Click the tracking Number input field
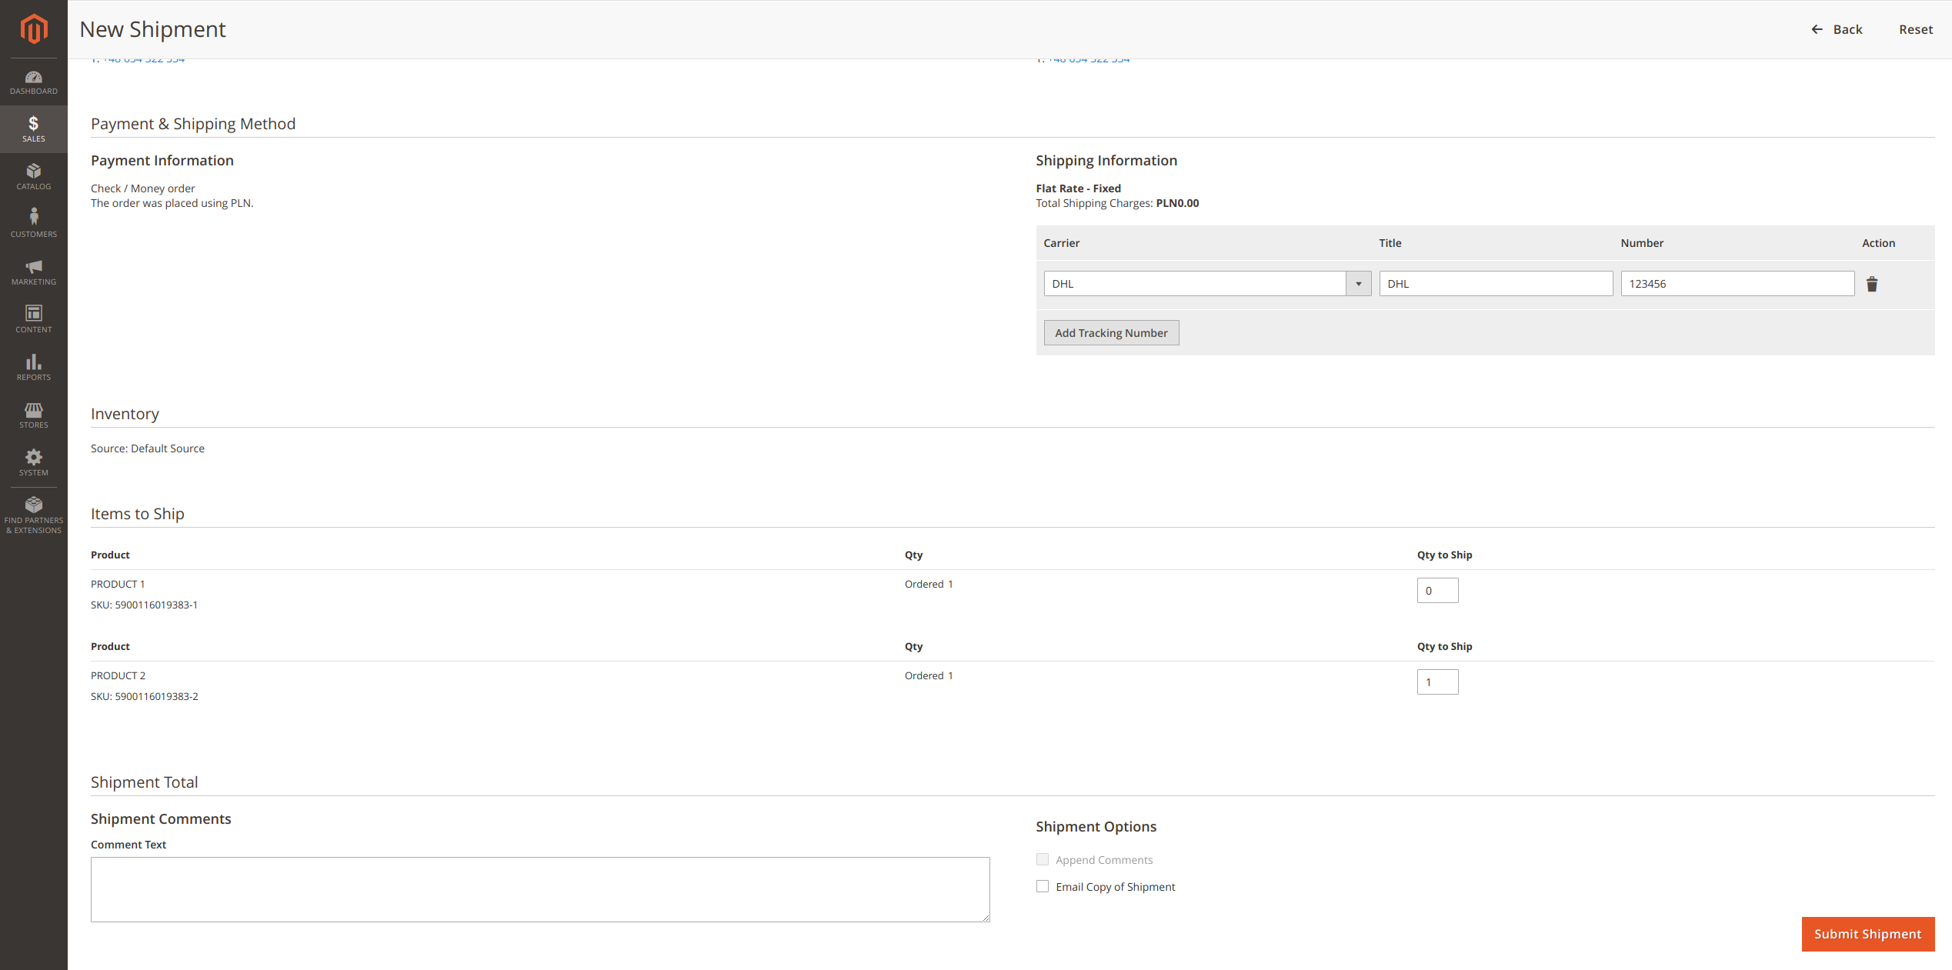Image resolution: width=1952 pixels, height=970 pixels. point(1737,284)
